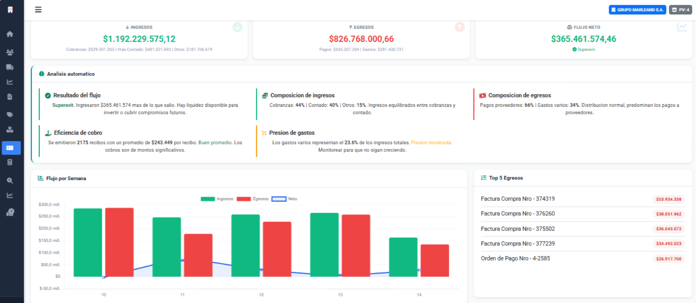Image resolution: width=696 pixels, height=303 pixels.
Task: Click the percent icon beside Presion de gastos
Action: point(264,133)
